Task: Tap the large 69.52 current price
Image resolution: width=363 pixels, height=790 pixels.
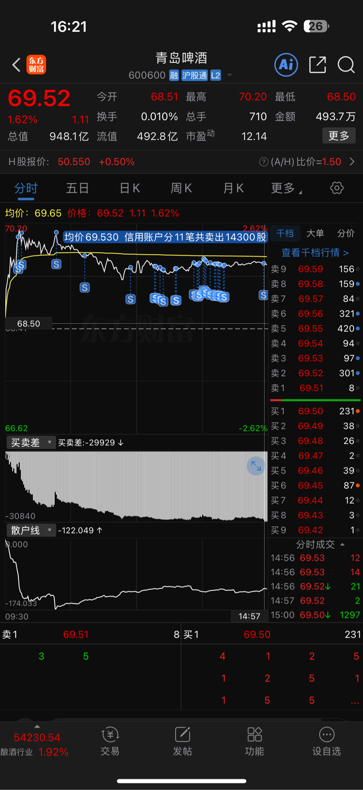Action: [x=39, y=98]
